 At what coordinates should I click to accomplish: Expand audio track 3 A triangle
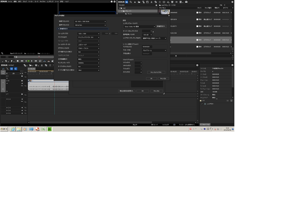7,111
